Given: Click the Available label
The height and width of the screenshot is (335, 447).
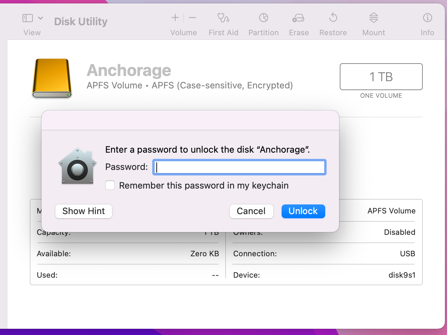Looking at the screenshot, I should tap(54, 254).
